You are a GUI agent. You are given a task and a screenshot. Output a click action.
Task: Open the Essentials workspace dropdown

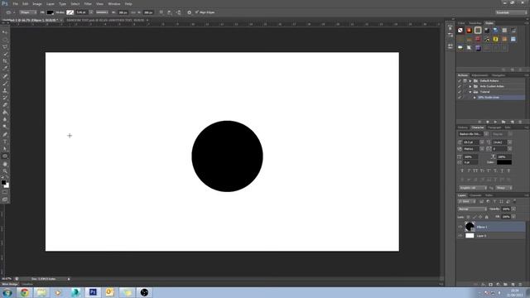pos(511,12)
